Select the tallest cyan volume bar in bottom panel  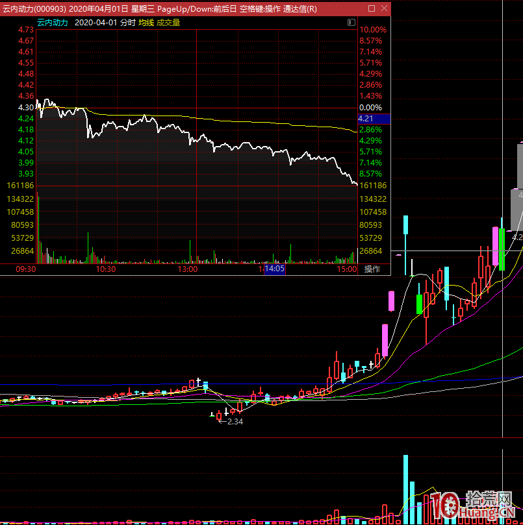click(406, 487)
